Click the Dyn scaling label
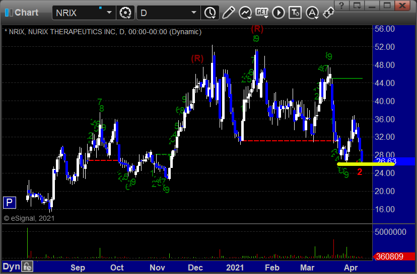Viewport: 417px width, 274px height. [x=12, y=266]
